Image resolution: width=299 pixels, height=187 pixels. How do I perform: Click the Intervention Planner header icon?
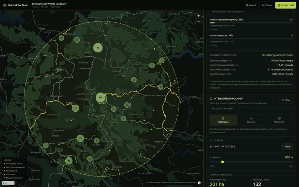point(211,99)
